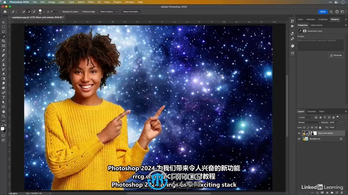Click Add to selection brush mode
The width and height of the screenshot is (348, 195).
[x=29, y=12]
